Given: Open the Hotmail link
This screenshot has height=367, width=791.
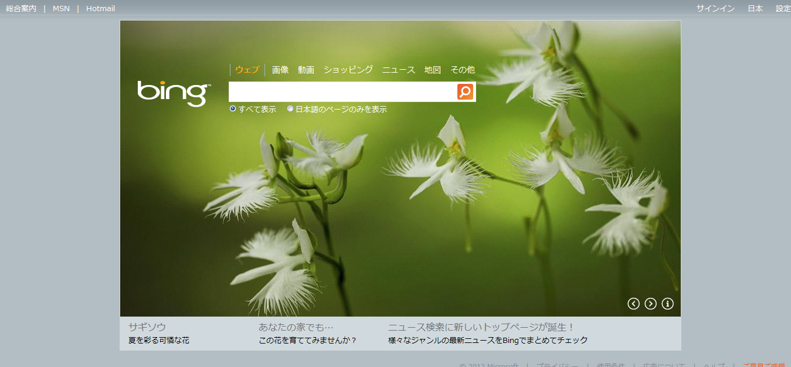Looking at the screenshot, I should [x=100, y=8].
